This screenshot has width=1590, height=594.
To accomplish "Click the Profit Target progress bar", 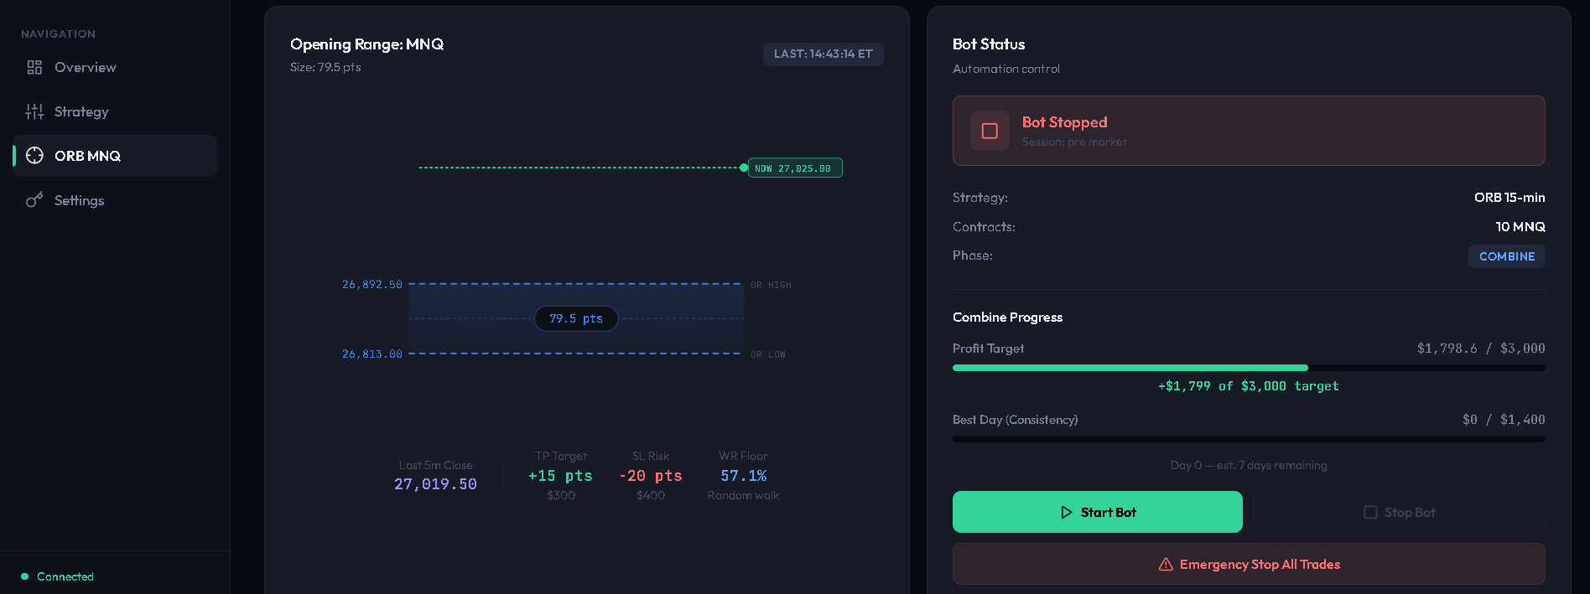I will pos(1249,368).
